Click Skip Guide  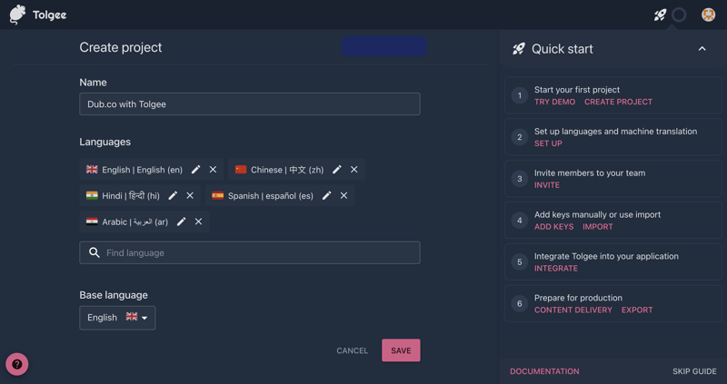[694, 371]
